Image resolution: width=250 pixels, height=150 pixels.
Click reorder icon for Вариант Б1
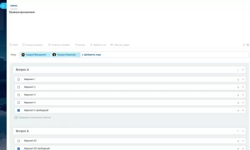(x=238, y=141)
